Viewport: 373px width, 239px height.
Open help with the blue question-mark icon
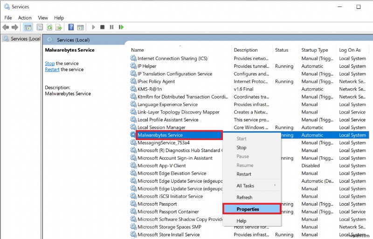click(x=71, y=27)
